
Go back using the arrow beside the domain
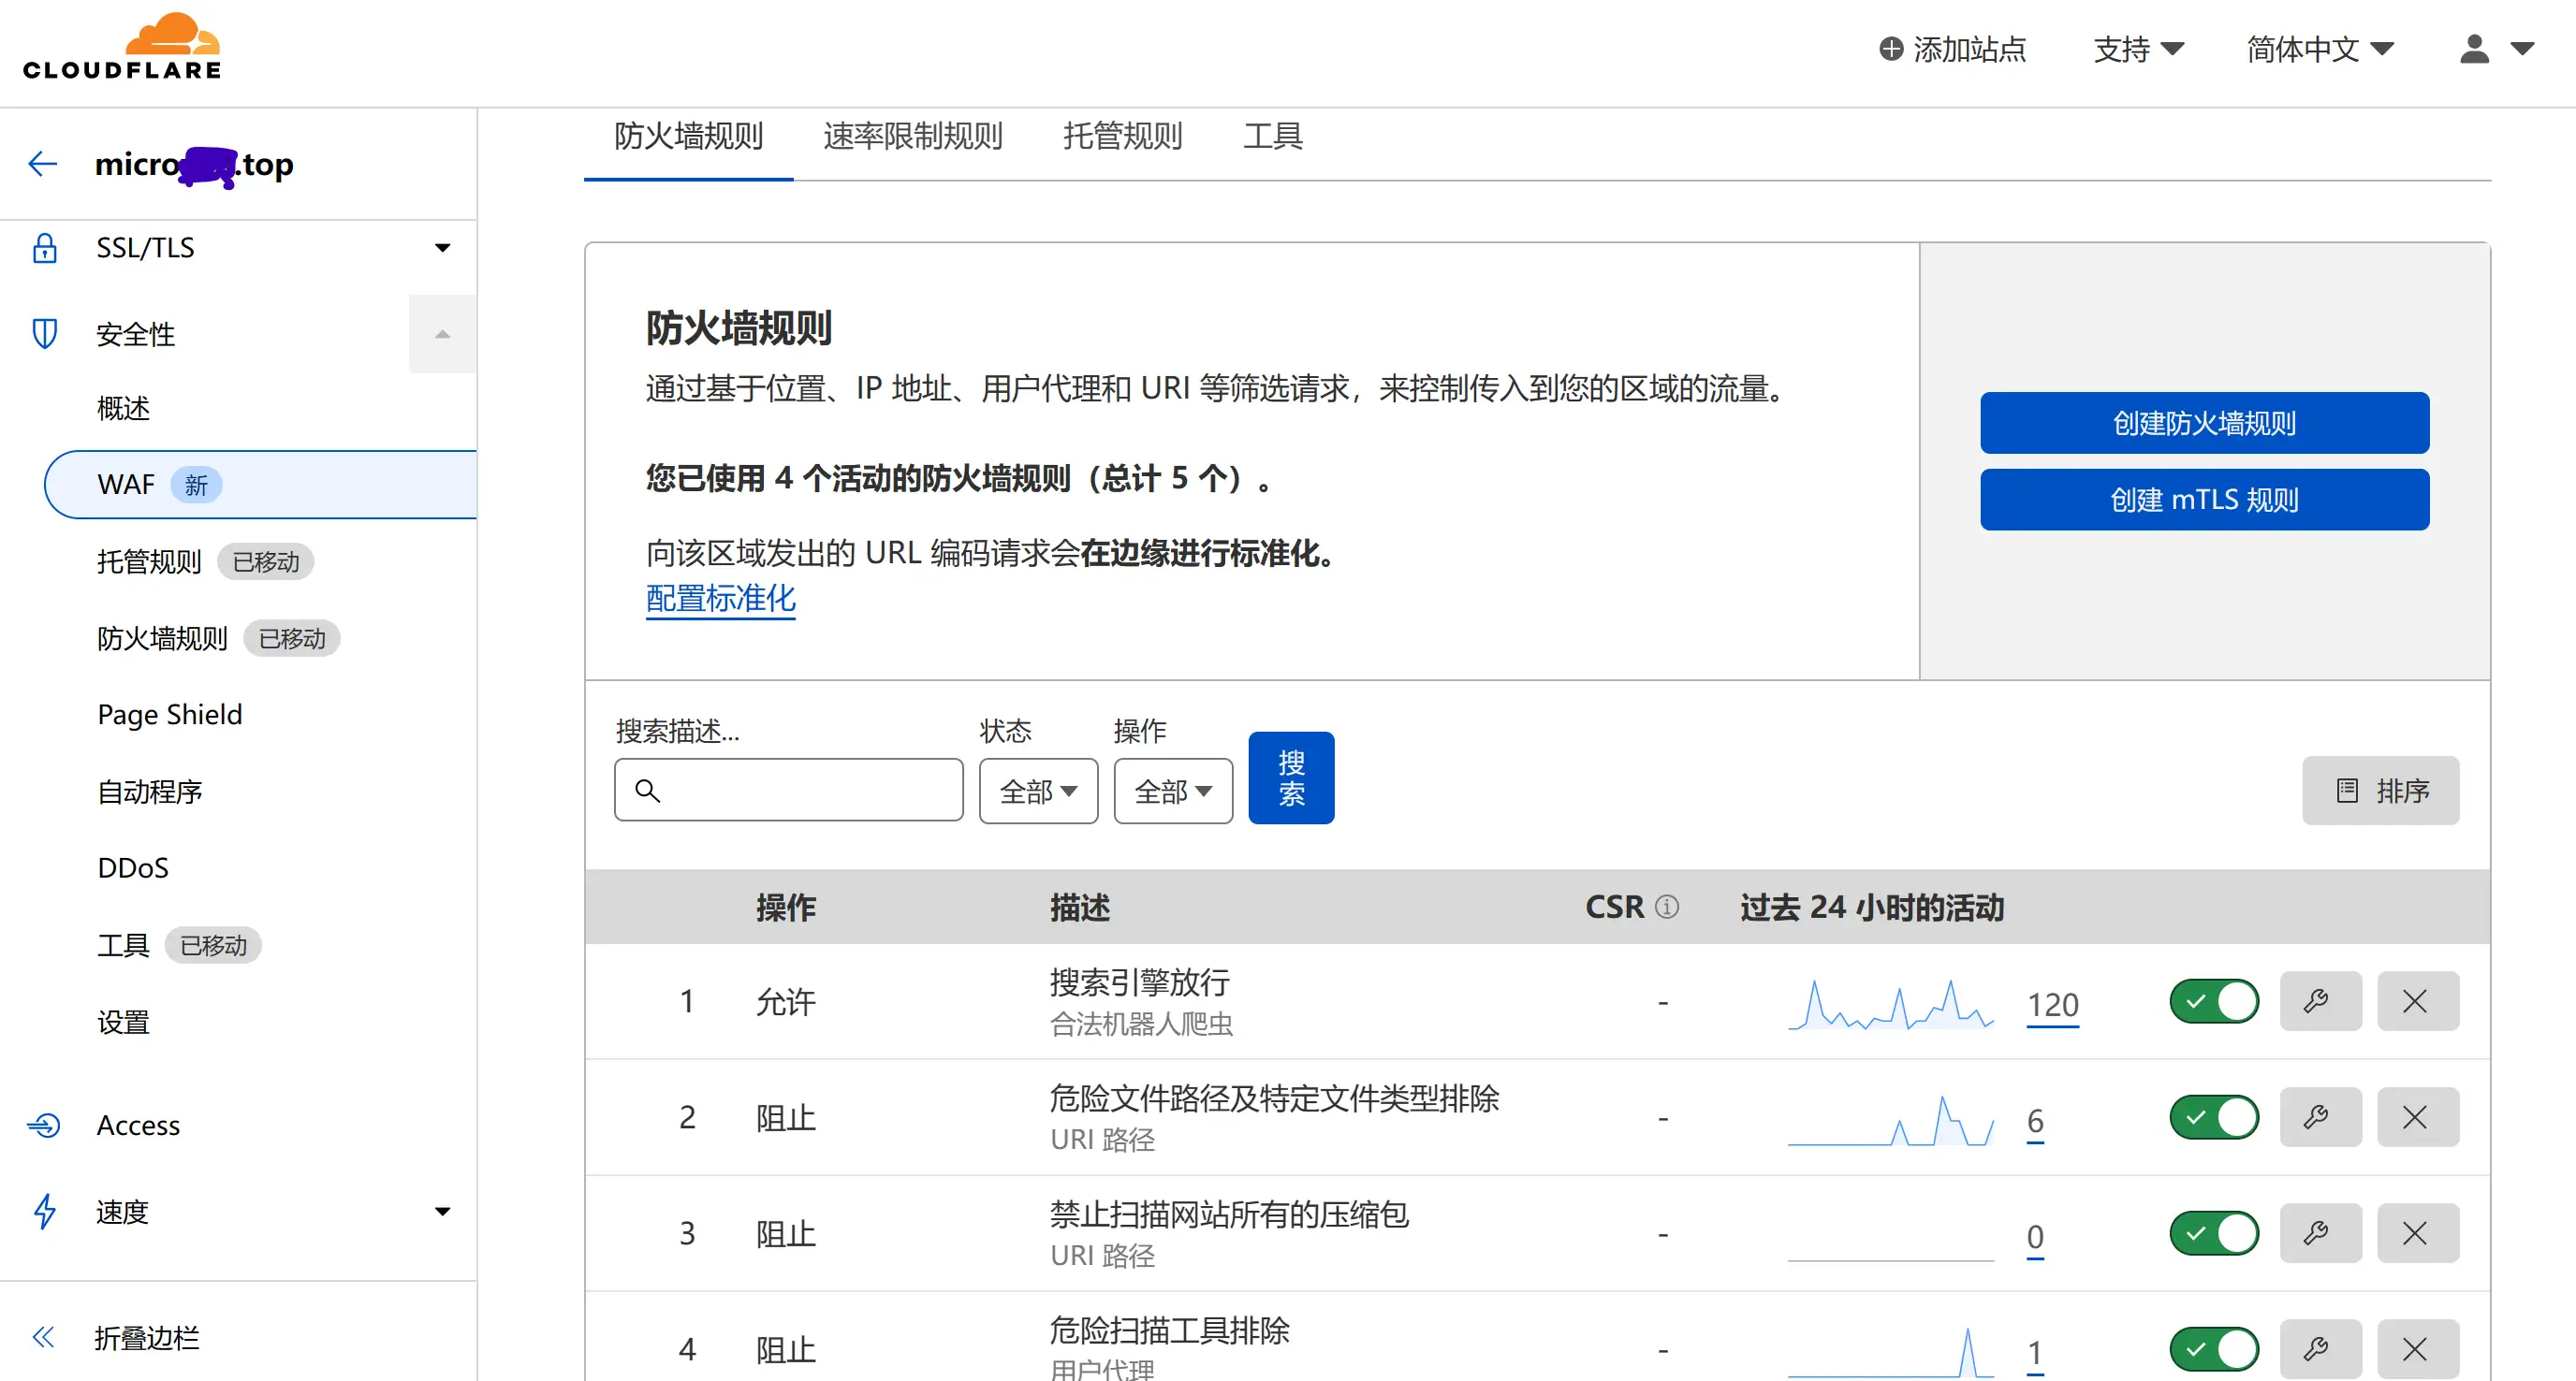[43, 164]
